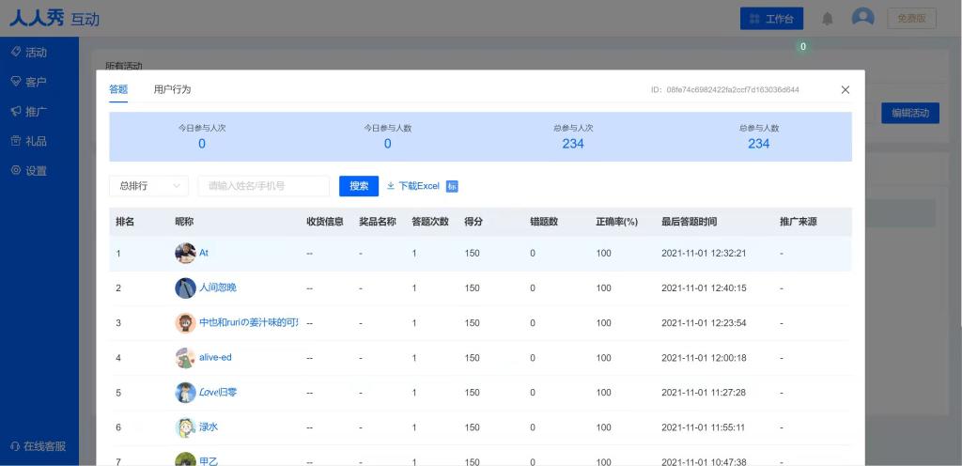Click the 编辑活动 button
The width and height of the screenshot is (962, 466).
pos(910,113)
